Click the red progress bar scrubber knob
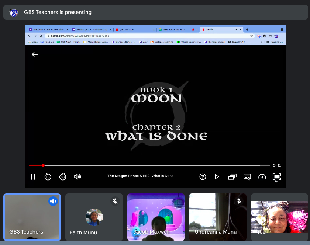The width and height of the screenshot is (310, 245). [x=43, y=165]
